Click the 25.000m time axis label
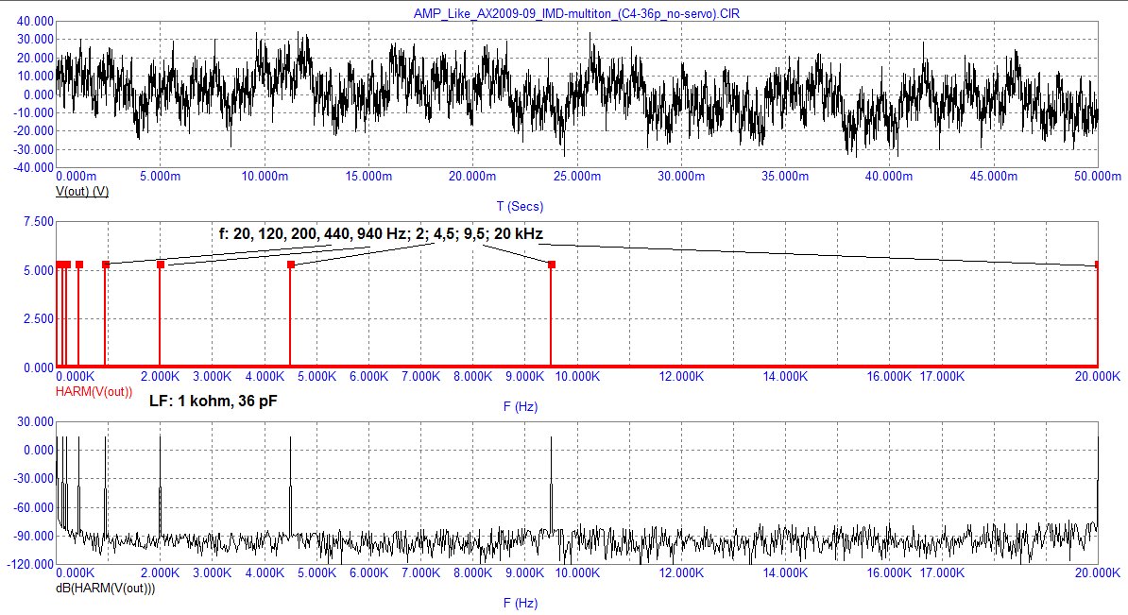 pos(577,177)
